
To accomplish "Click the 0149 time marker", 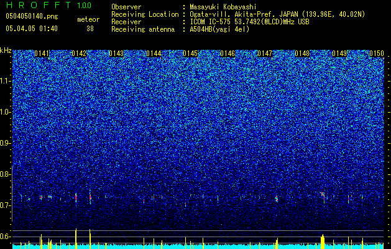I will (339, 54).
